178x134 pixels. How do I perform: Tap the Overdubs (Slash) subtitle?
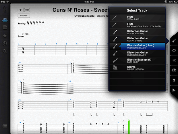(91, 16)
